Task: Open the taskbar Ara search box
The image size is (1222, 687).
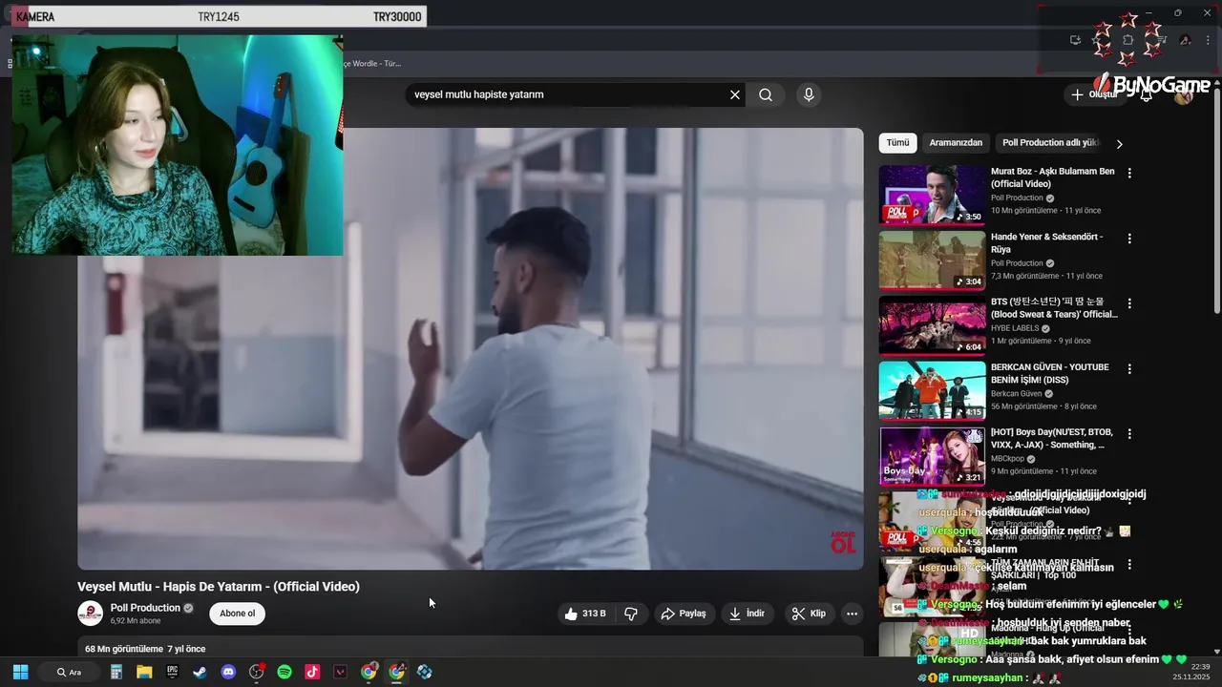Action: 69,672
